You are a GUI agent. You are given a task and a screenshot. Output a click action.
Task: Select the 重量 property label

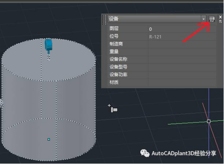click(114, 51)
